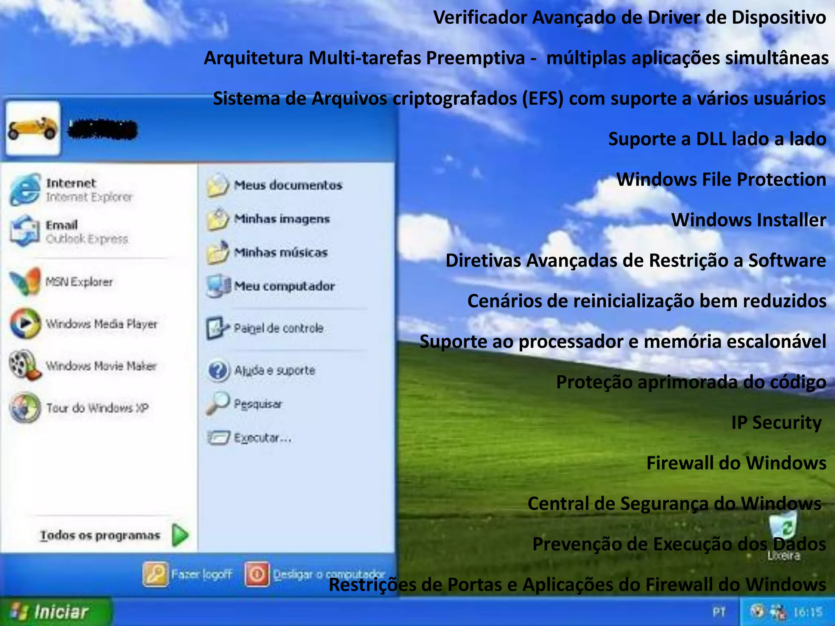Open Painel de controle

pos(265,328)
